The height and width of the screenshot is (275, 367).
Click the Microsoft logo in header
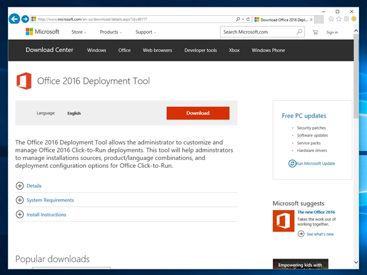click(42, 32)
